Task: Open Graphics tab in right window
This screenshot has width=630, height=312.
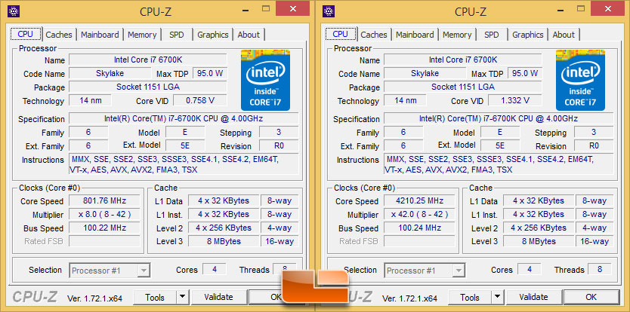Action: 527,35
